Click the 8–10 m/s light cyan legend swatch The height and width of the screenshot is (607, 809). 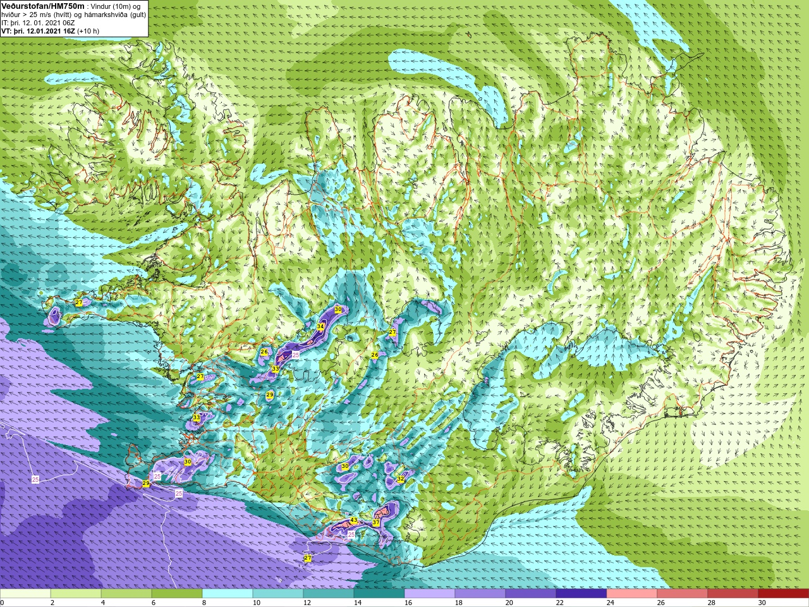(x=228, y=593)
